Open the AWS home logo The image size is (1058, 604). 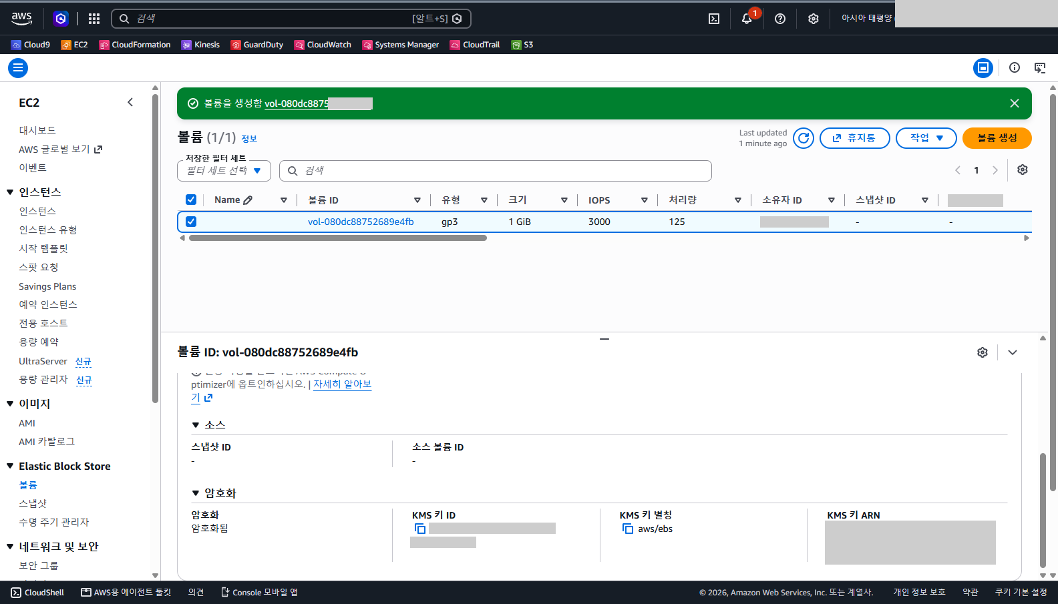[21, 19]
